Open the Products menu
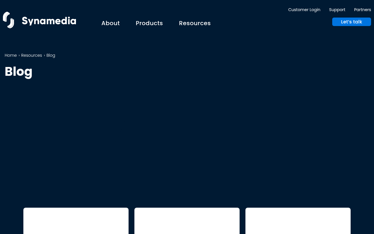The width and height of the screenshot is (374, 234). click(149, 23)
